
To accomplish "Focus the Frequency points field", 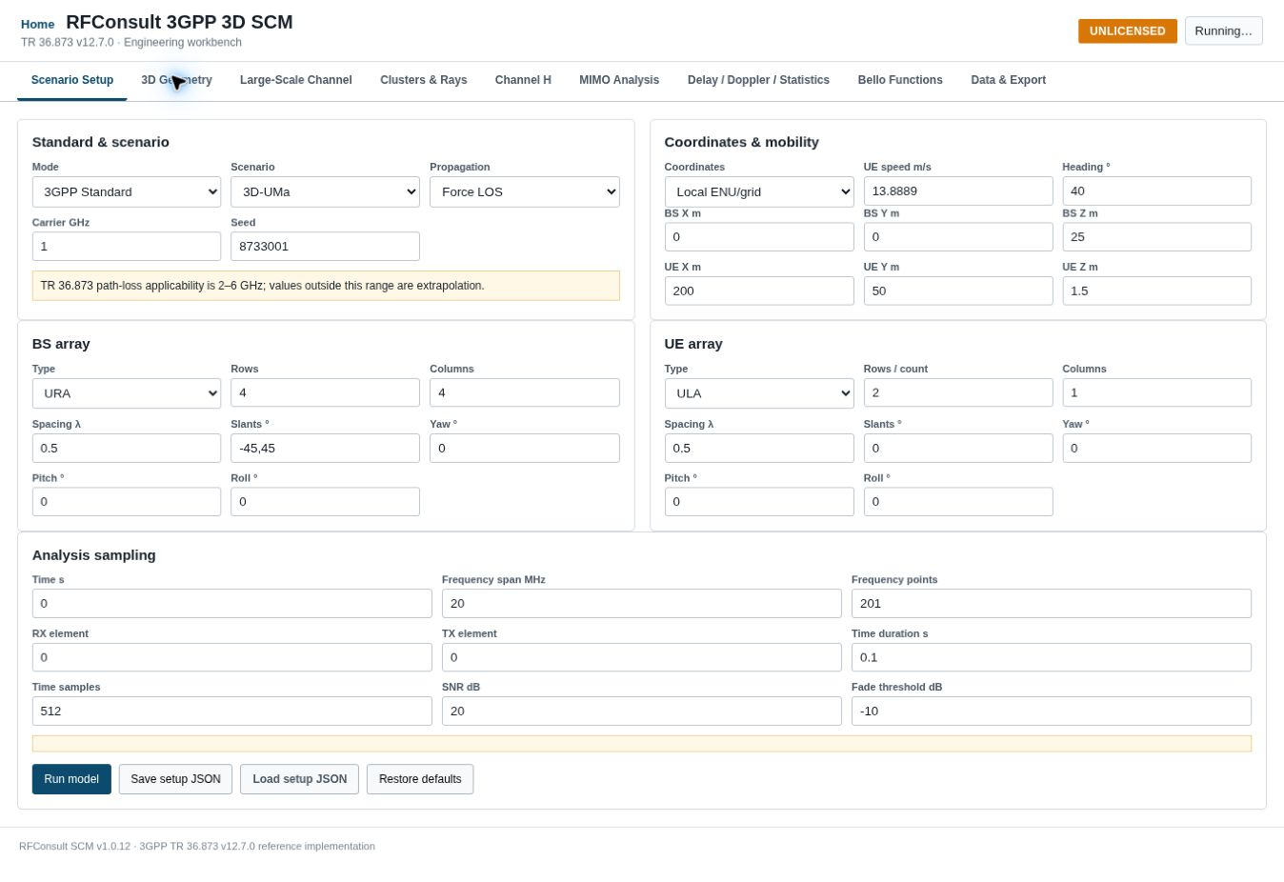I will tap(1052, 603).
